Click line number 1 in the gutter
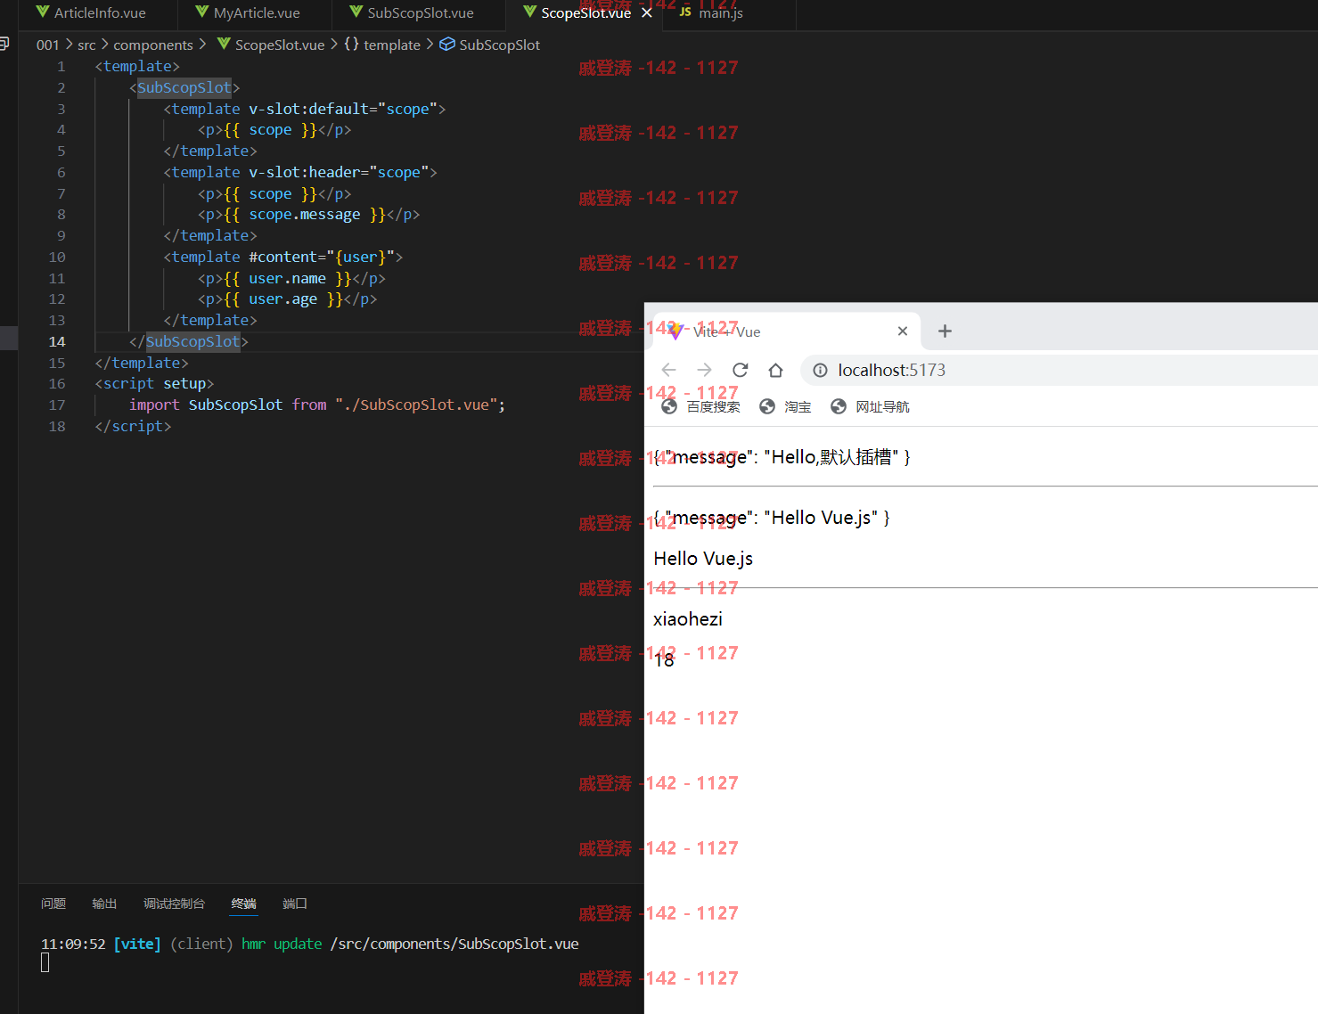 point(61,66)
